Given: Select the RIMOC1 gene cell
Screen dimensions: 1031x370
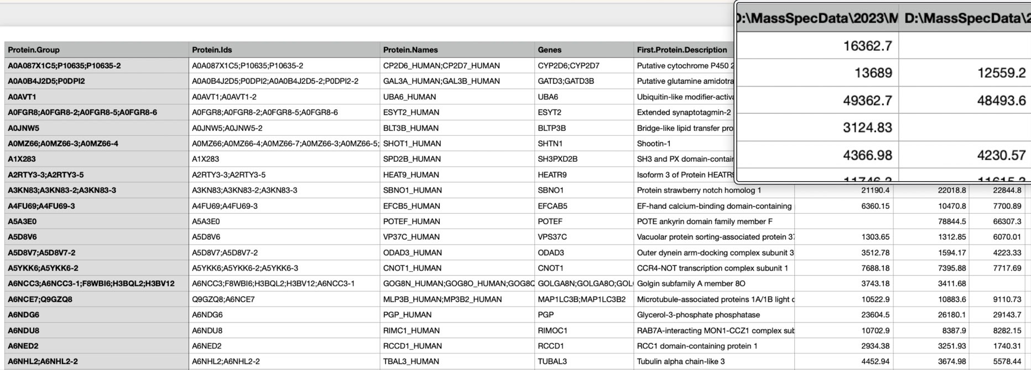Looking at the screenshot, I should (552, 331).
